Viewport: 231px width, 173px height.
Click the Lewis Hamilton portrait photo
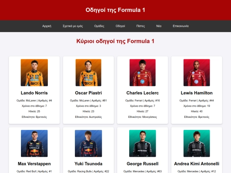tap(197, 73)
